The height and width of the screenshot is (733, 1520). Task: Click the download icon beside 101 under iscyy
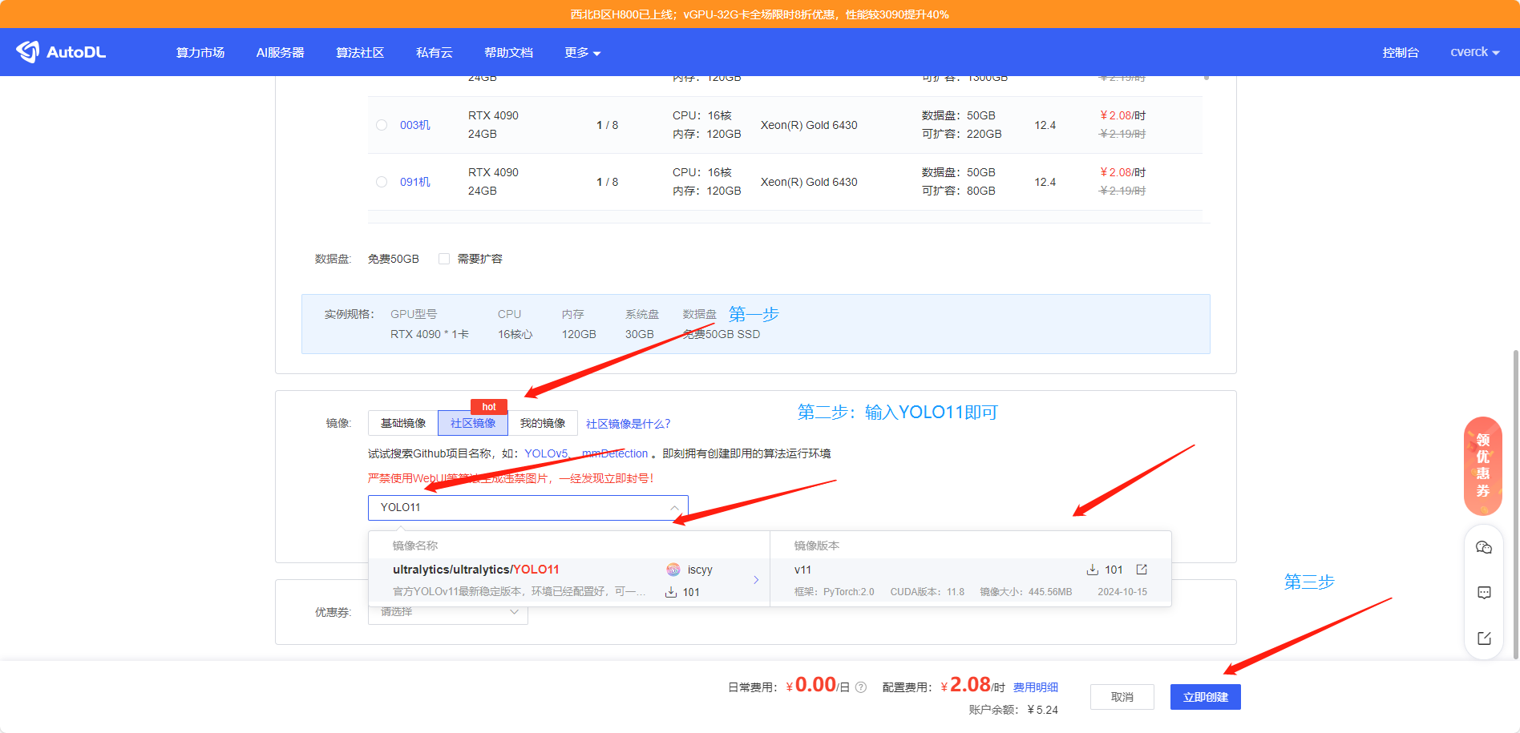[671, 592]
